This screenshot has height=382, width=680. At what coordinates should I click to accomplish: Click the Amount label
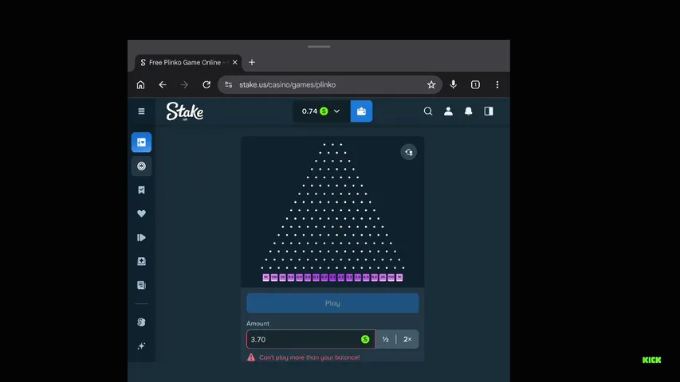click(x=258, y=324)
